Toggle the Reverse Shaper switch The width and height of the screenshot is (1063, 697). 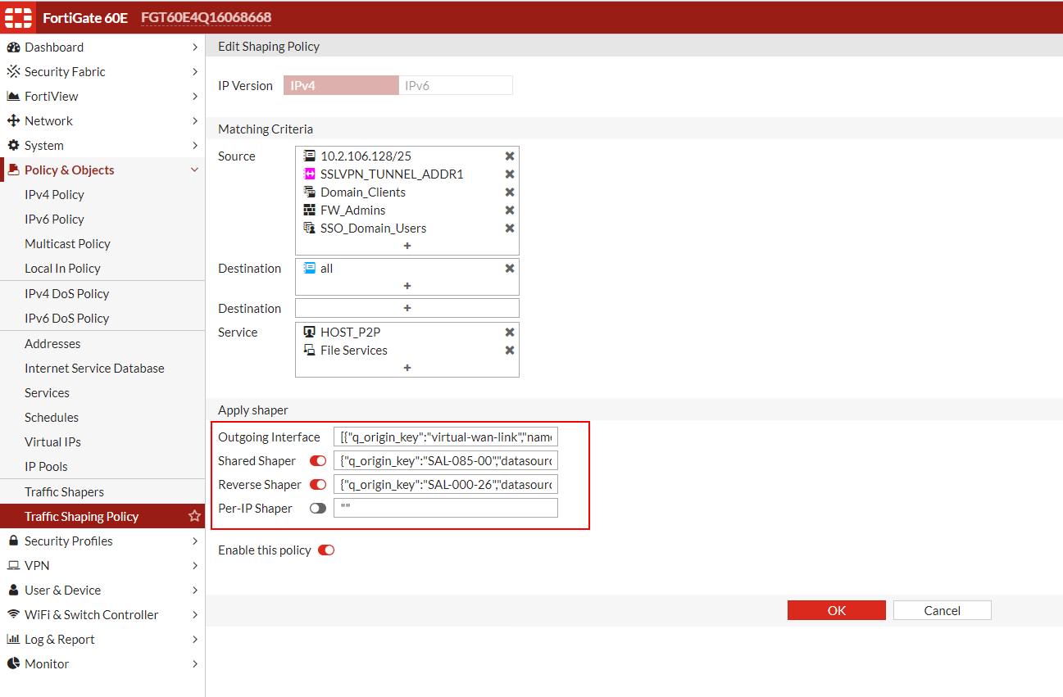tap(318, 485)
